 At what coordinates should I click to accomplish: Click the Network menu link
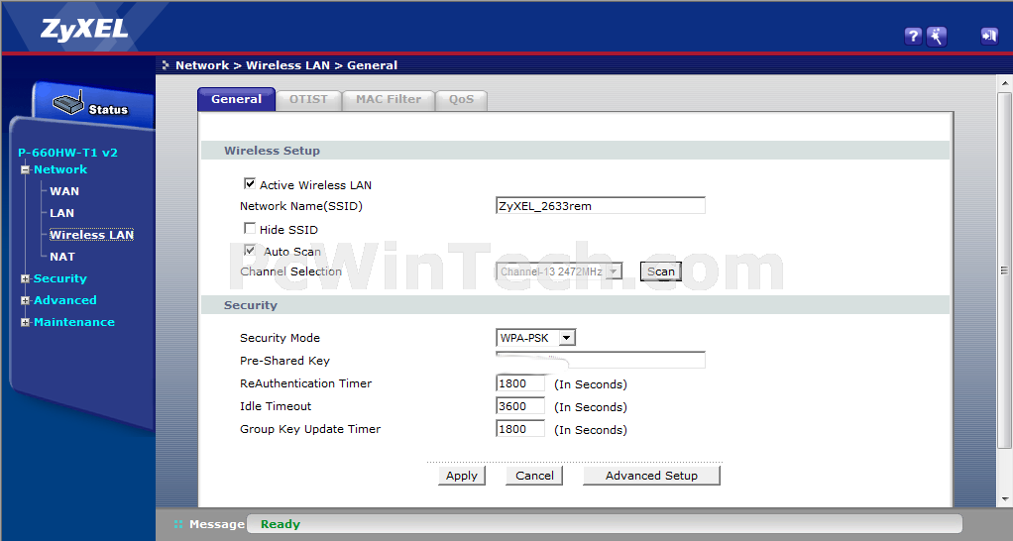60,169
